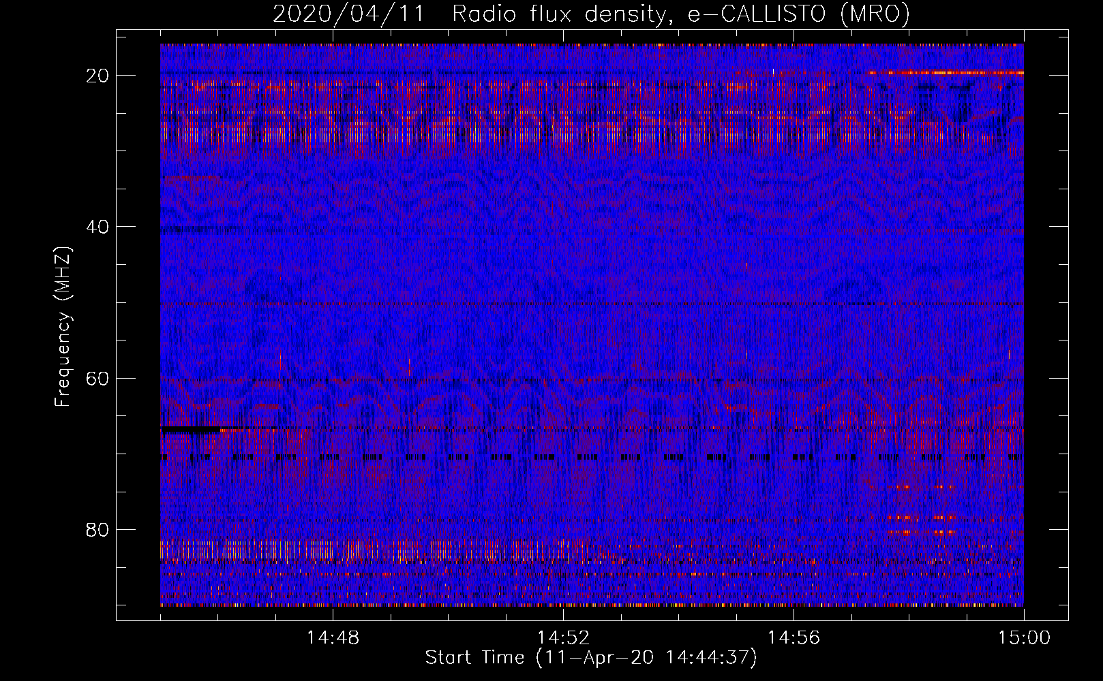The width and height of the screenshot is (1103, 681).
Task: Click the plot title "Radio flux density, e-CALLISTO (MRO)"
Action: click(681, 14)
